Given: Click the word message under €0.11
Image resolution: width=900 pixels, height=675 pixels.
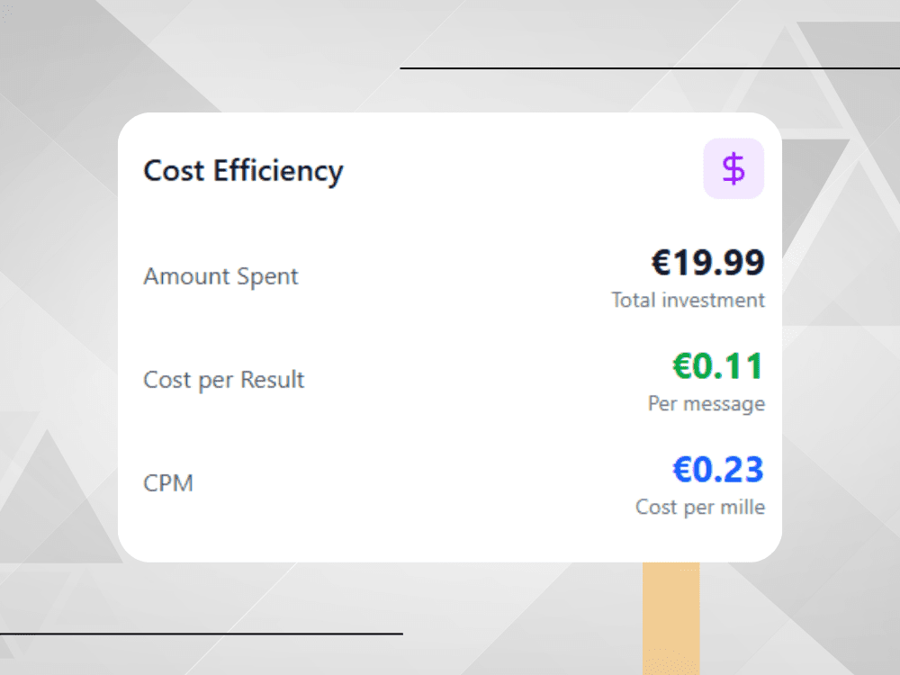Looking at the screenshot, I should 724,403.
